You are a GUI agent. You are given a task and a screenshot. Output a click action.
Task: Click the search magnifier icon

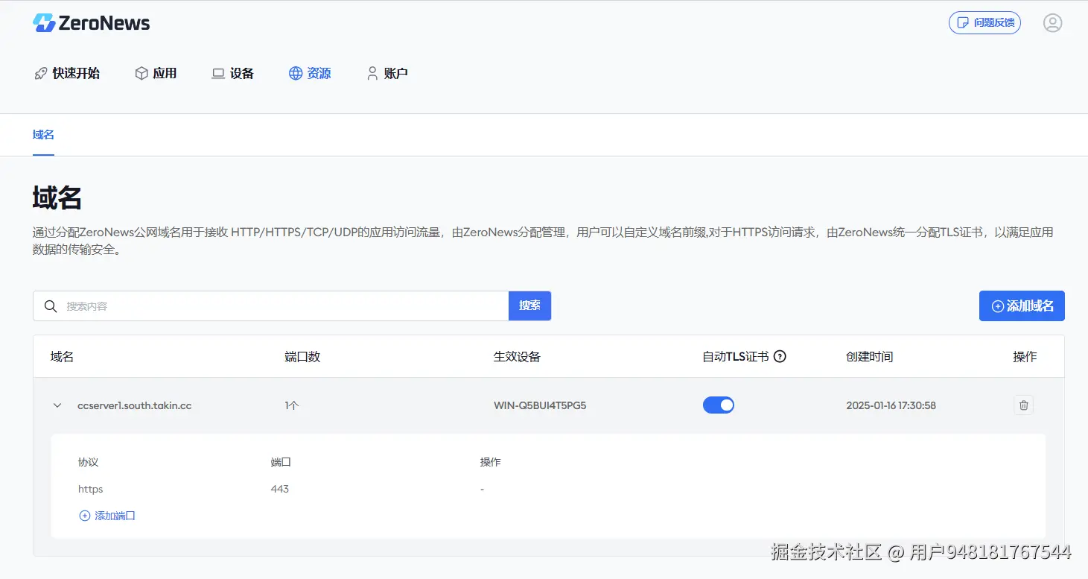pyautogui.click(x=51, y=306)
